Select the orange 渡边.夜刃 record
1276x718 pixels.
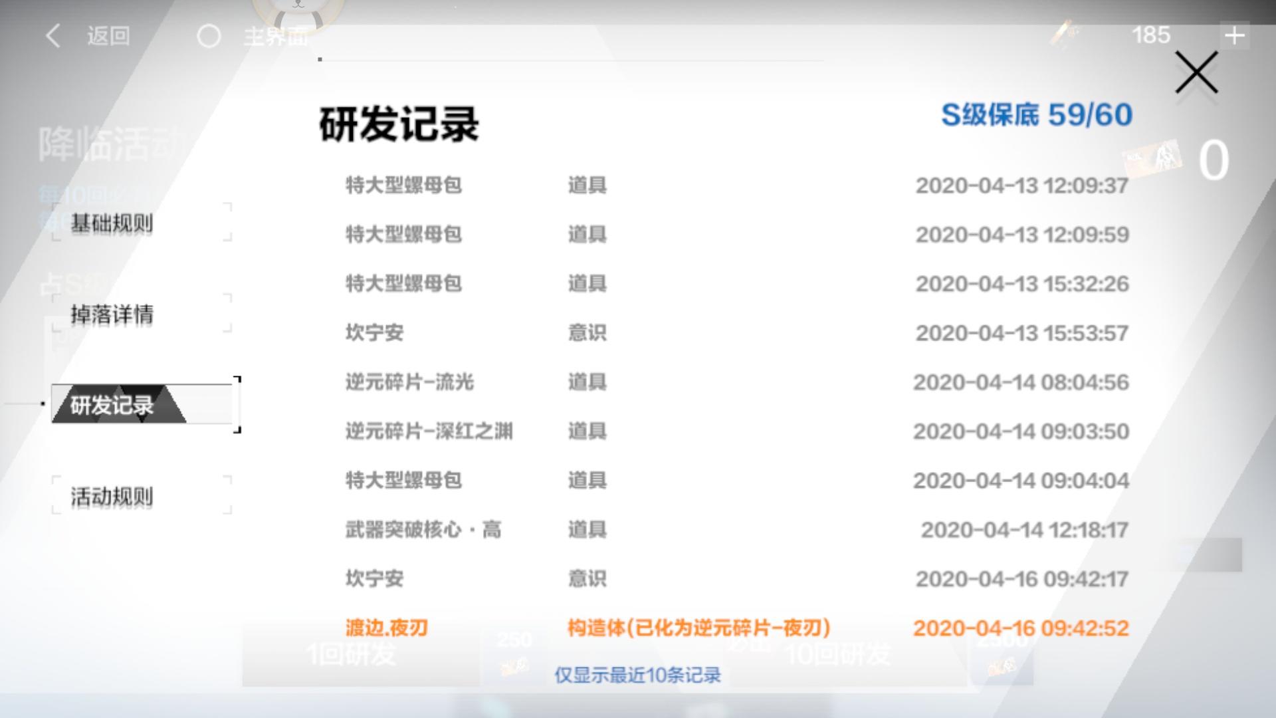click(736, 628)
